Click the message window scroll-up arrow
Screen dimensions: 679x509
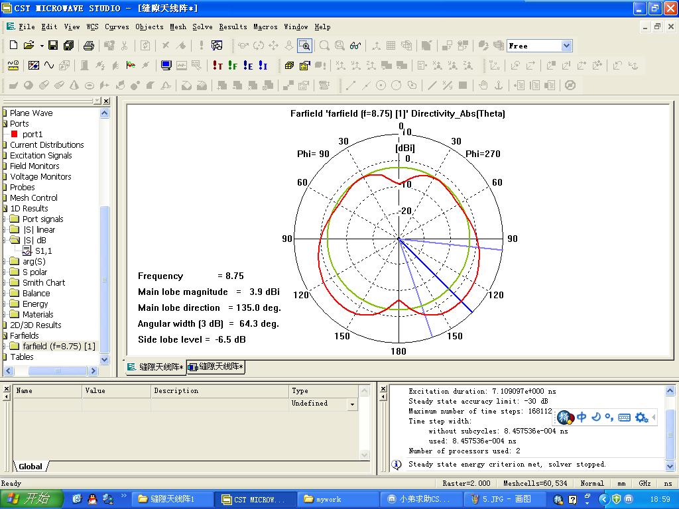point(670,391)
